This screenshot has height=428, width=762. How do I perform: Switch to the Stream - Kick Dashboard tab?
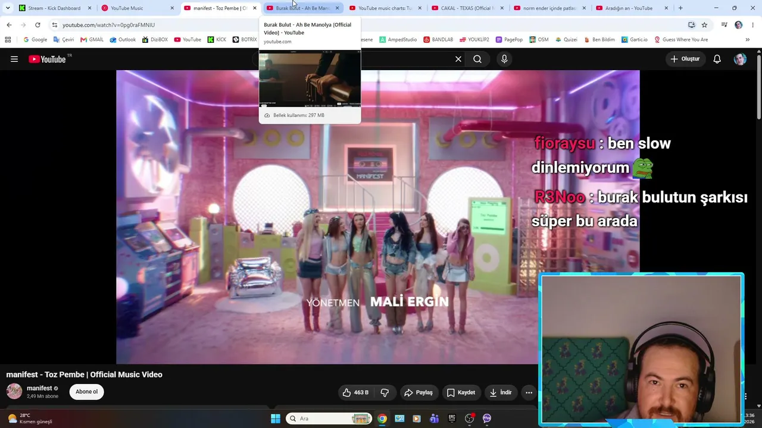54,8
